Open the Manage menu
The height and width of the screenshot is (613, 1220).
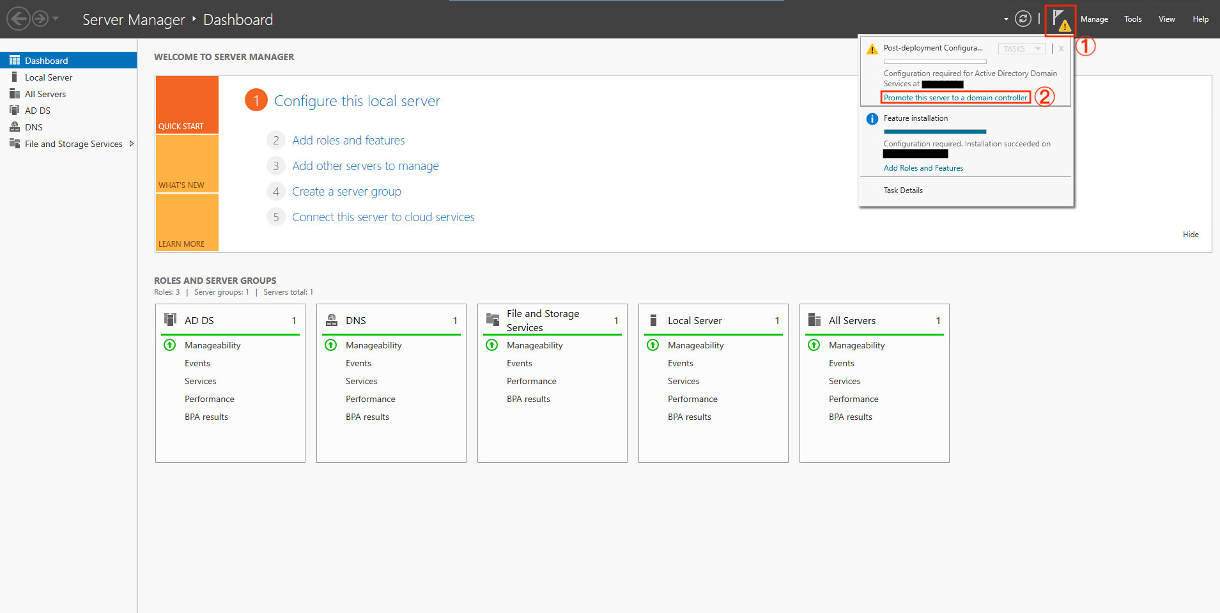coord(1094,19)
